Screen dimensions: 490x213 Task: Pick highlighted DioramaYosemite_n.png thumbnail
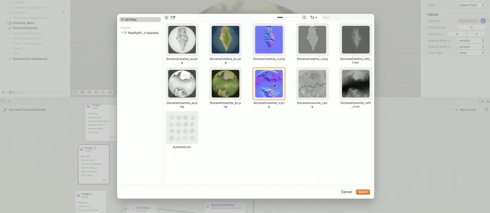tap(269, 84)
